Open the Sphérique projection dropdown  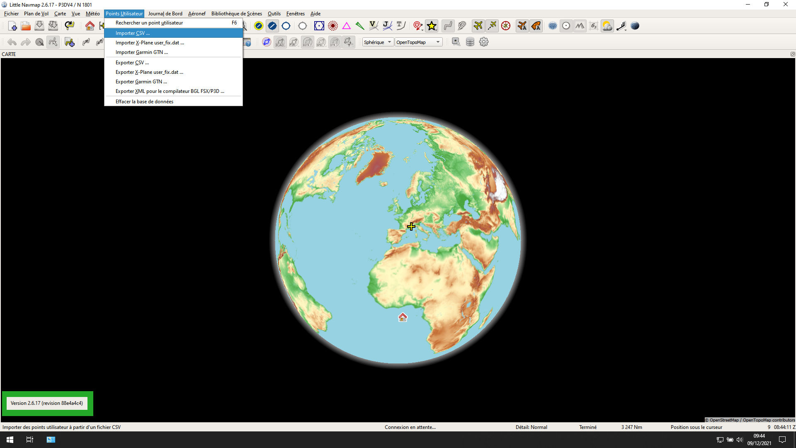tap(378, 42)
